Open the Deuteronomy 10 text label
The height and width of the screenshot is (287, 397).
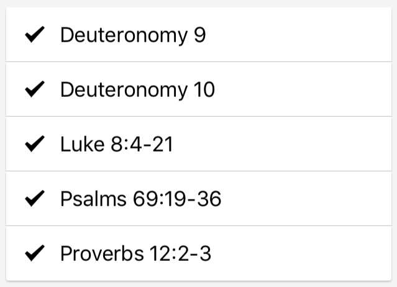click(137, 90)
